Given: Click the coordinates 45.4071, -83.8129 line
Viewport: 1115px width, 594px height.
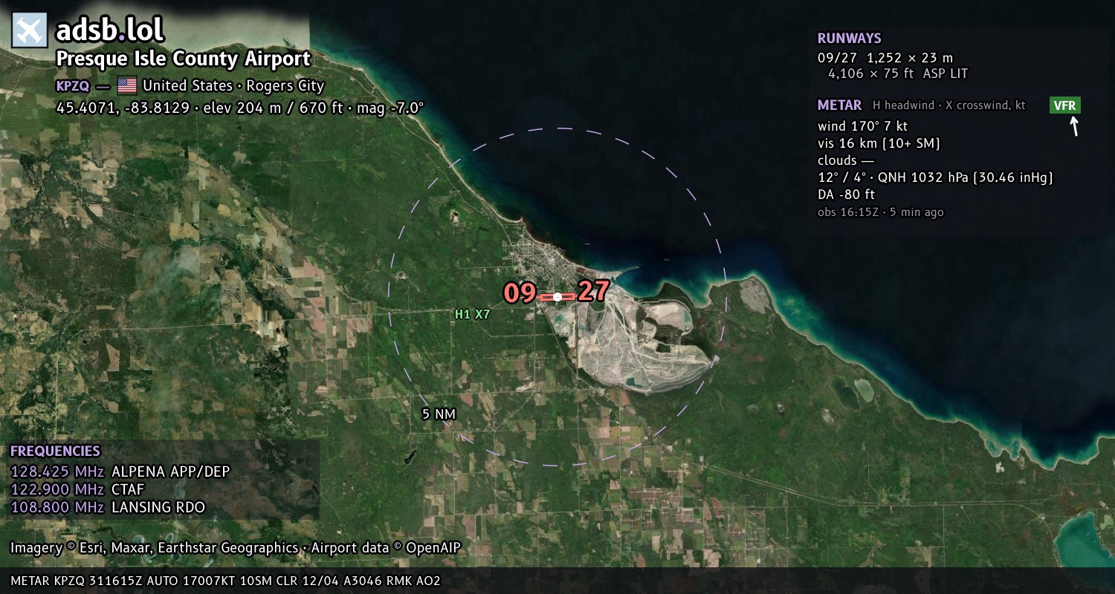Looking at the screenshot, I should click(x=240, y=108).
